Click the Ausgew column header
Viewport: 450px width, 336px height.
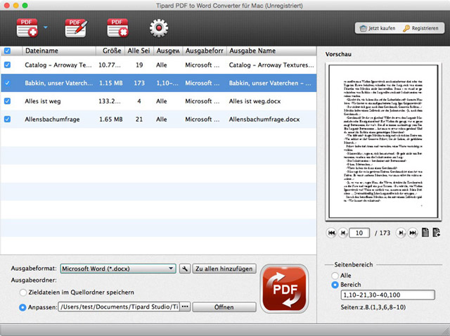pyautogui.click(x=168, y=51)
